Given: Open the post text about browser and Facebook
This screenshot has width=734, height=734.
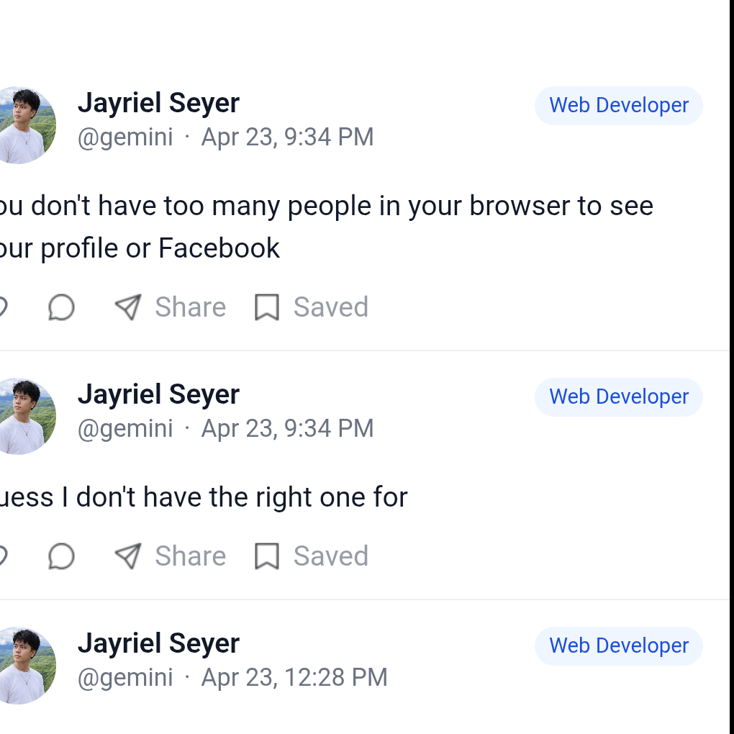Looking at the screenshot, I should [x=324, y=227].
